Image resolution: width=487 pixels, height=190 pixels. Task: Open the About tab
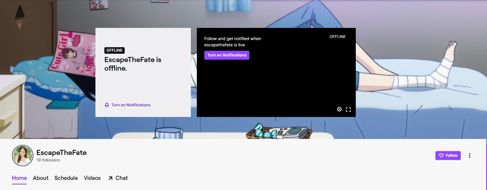pos(41,178)
